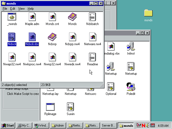This screenshot has width=172, height=129.
Task: Maximize the background folder window
Action: 142,33
